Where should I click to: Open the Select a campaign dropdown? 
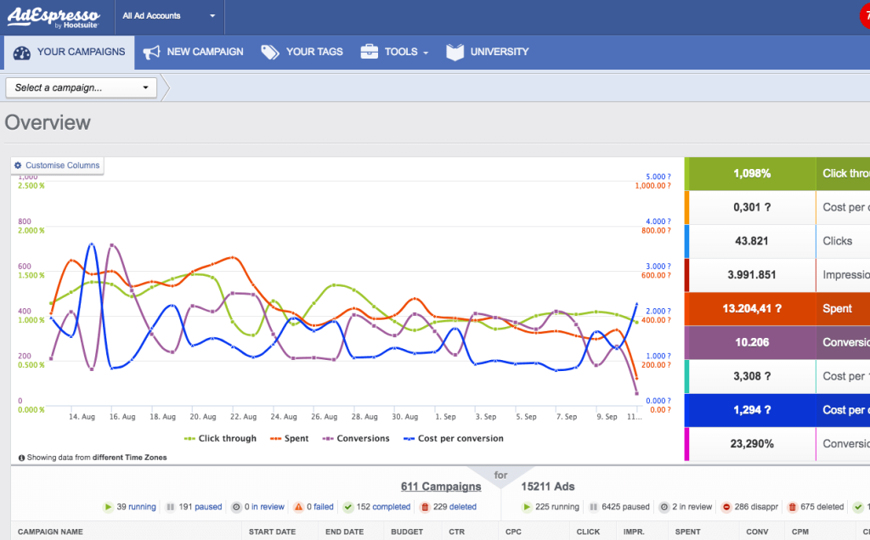(x=81, y=87)
